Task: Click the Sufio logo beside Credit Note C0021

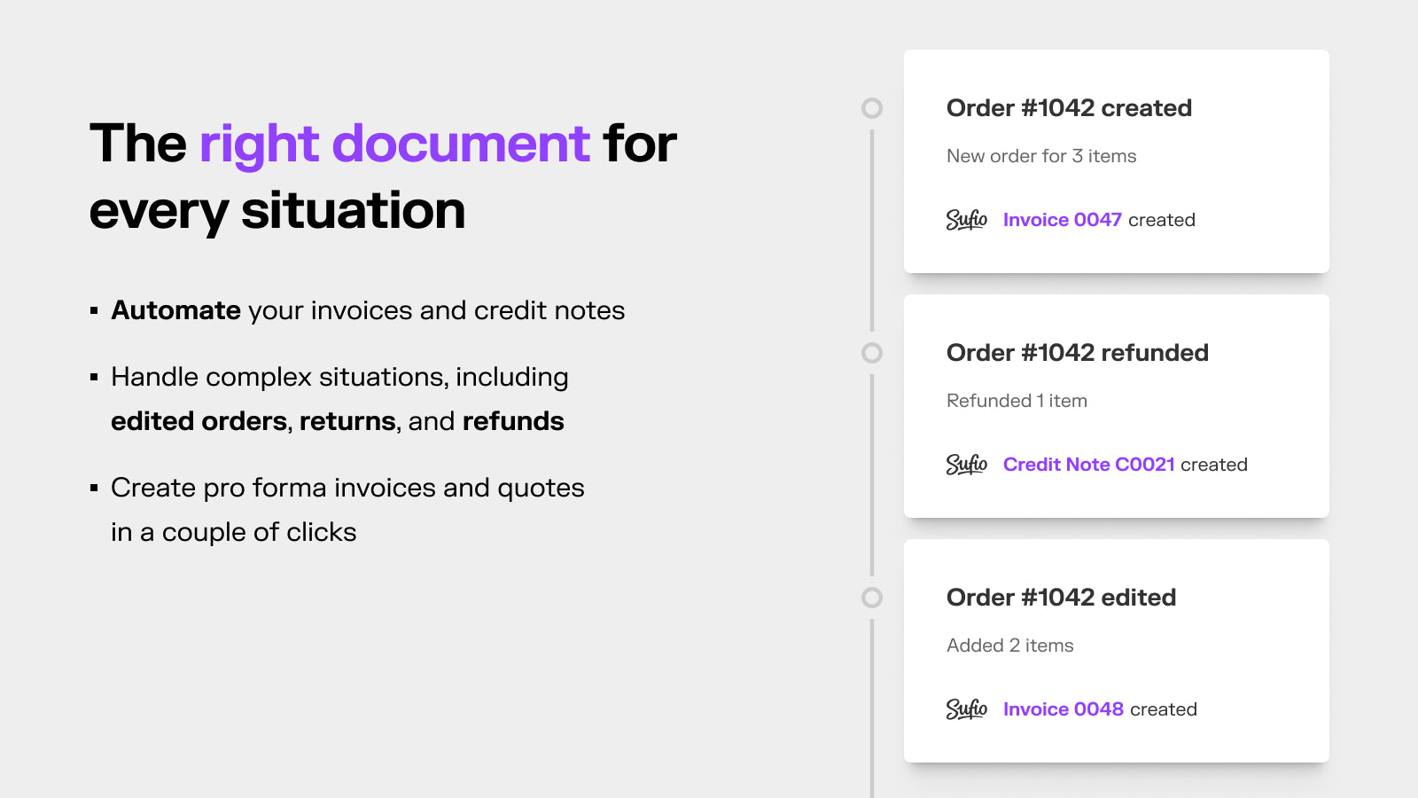Action: 966,465
